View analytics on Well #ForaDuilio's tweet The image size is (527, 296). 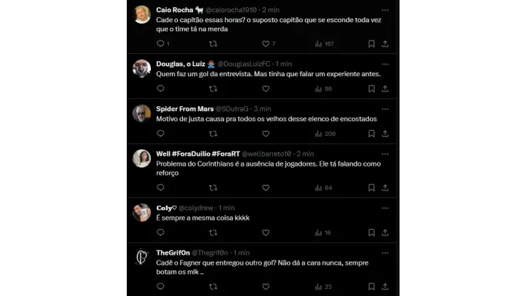318,188
